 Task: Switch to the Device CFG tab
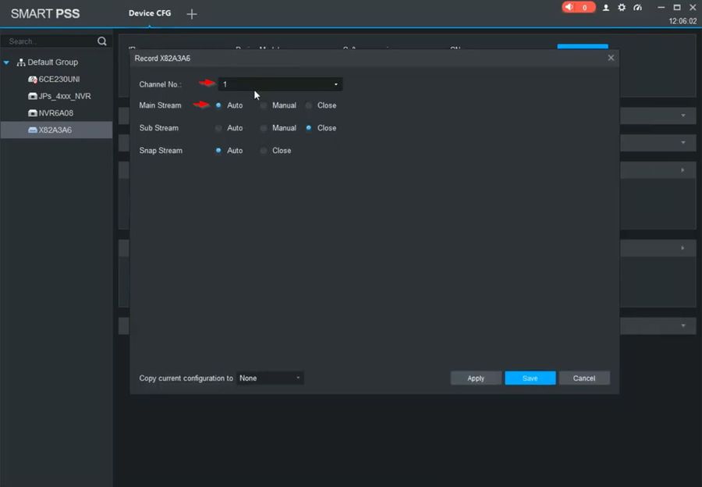point(150,13)
